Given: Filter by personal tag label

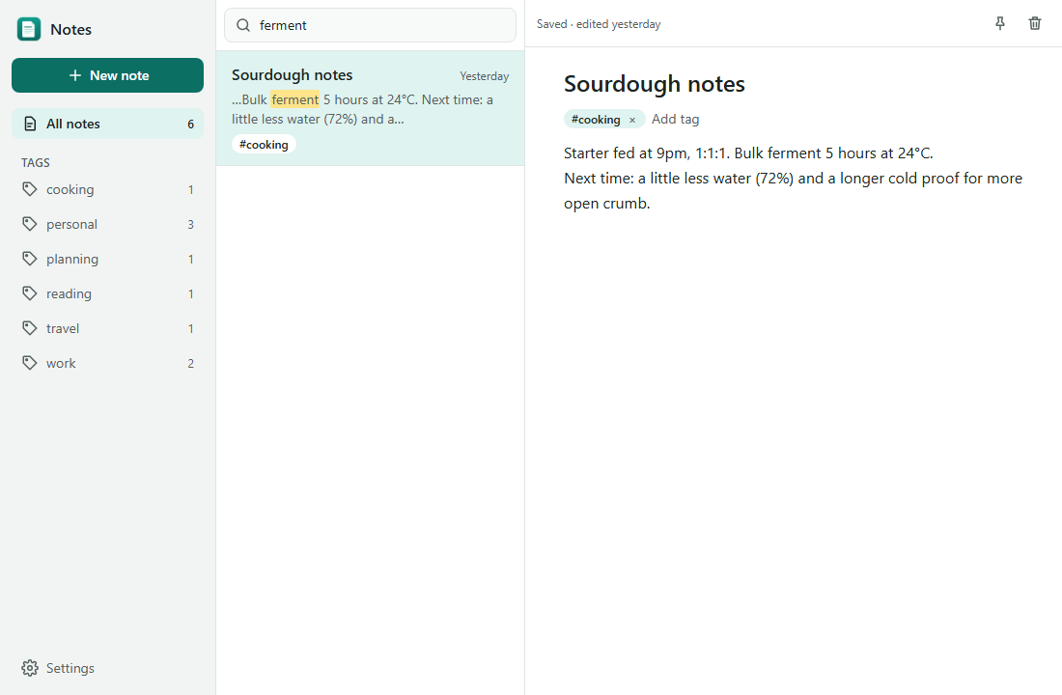Looking at the screenshot, I should coord(71,224).
